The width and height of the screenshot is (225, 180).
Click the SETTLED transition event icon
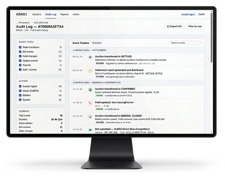[90, 57]
